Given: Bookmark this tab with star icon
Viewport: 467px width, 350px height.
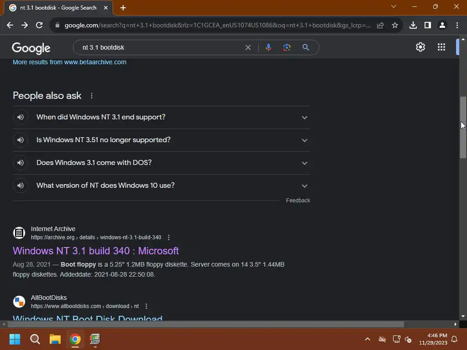Looking at the screenshot, I should pyautogui.click(x=395, y=26).
